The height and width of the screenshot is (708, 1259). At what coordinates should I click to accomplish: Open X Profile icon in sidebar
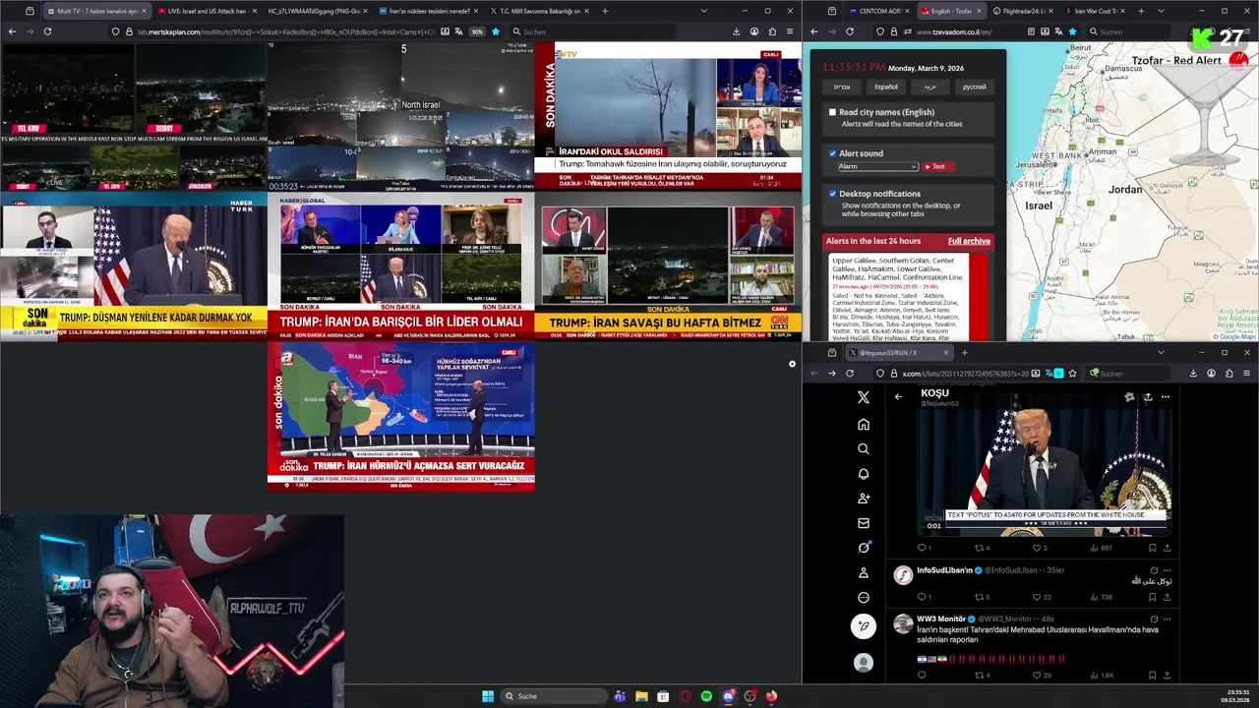(864, 572)
